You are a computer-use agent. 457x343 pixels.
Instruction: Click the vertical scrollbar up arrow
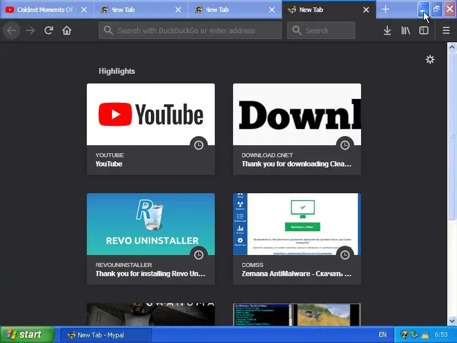(452, 47)
